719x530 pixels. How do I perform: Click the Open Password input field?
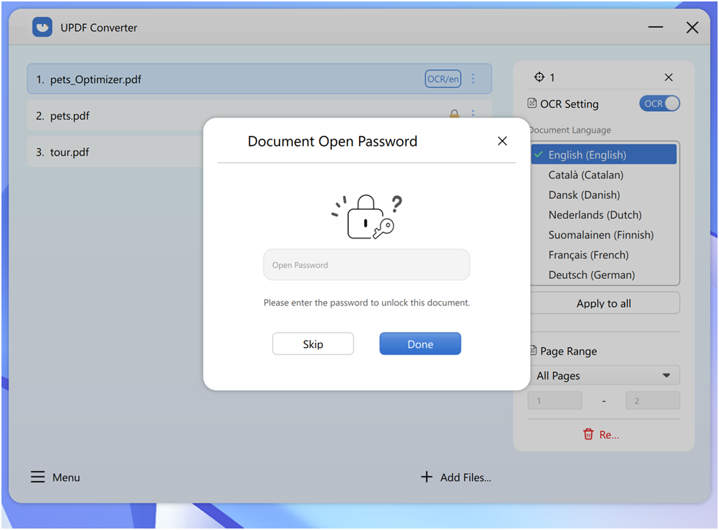pos(366,265)
